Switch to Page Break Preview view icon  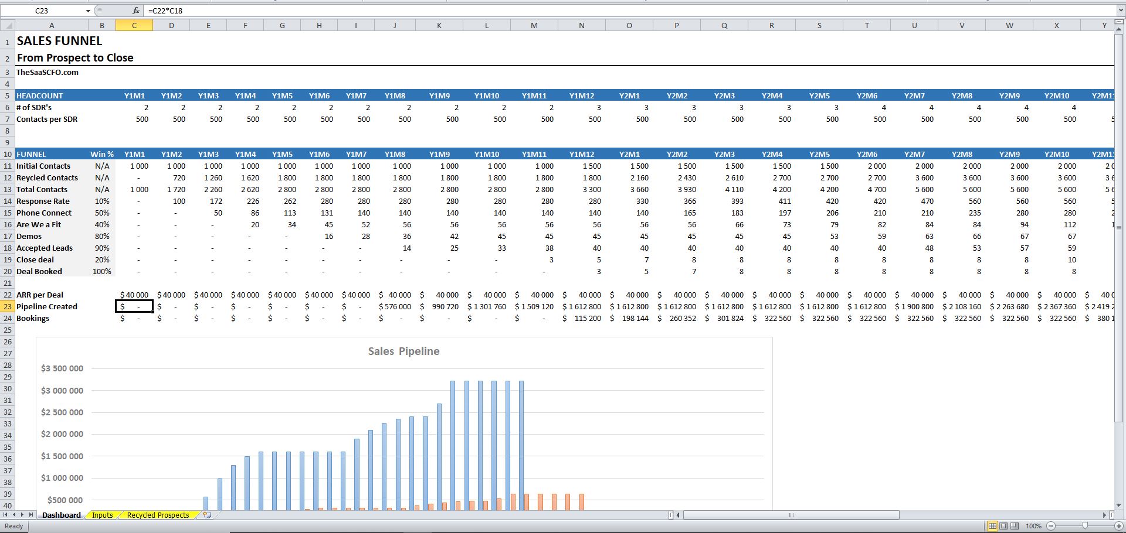(x=1014, y=526)
